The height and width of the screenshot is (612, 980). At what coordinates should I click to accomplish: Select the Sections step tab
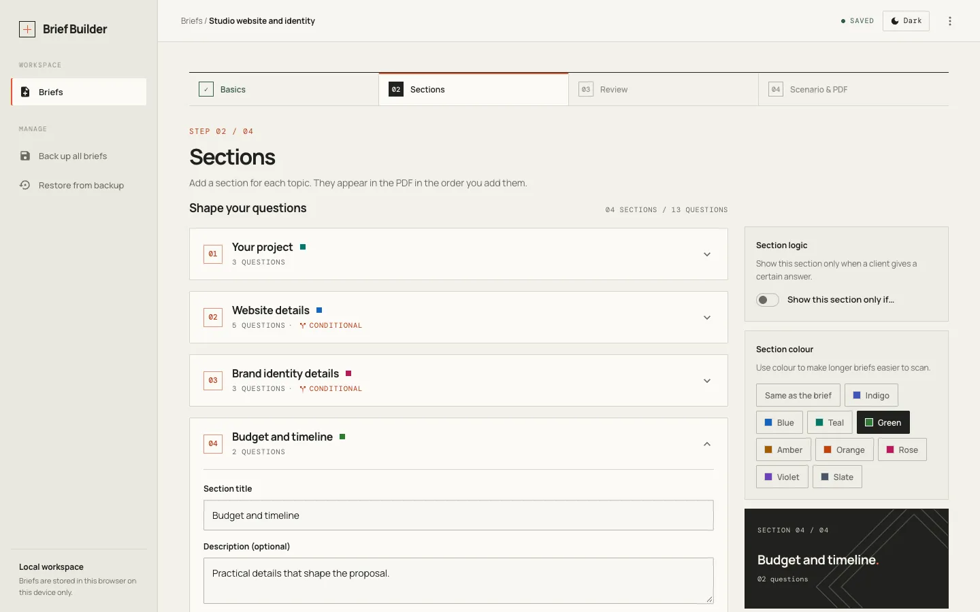point(474,89)
